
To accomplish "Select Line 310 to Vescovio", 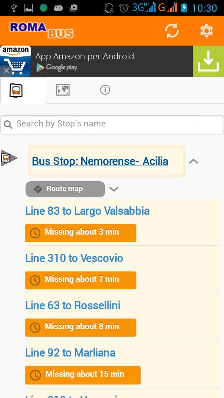I will (74, 258).
